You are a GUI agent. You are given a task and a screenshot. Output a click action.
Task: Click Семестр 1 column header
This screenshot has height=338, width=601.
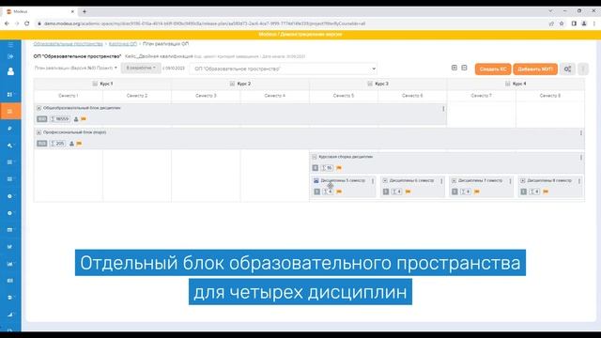(69, 96)
